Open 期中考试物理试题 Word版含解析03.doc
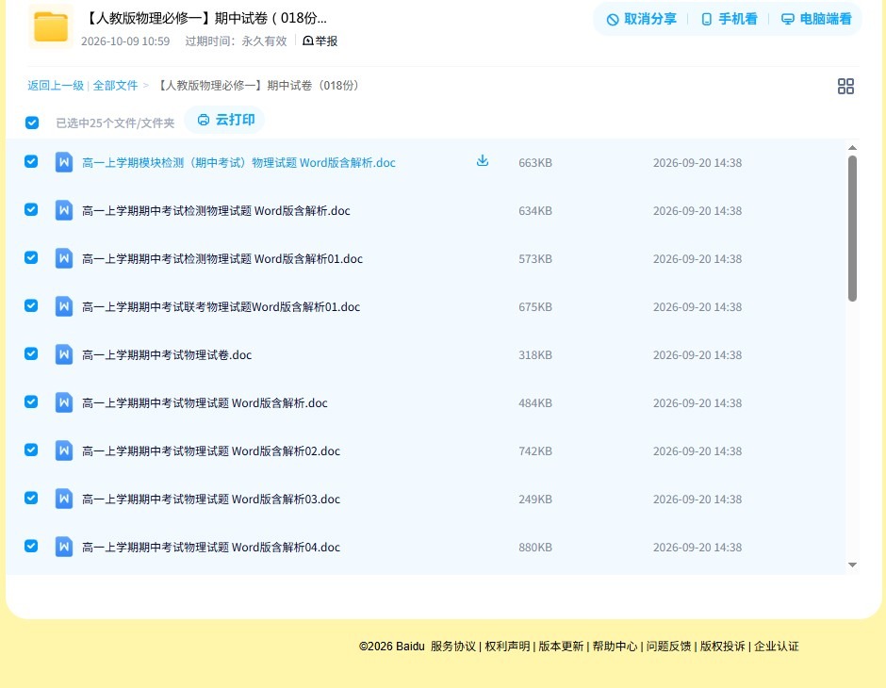The width and height of the screenshot is (886, 688). (x=211, y=499)
